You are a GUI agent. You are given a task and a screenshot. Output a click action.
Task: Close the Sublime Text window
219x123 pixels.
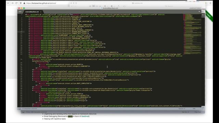point(19,8)
